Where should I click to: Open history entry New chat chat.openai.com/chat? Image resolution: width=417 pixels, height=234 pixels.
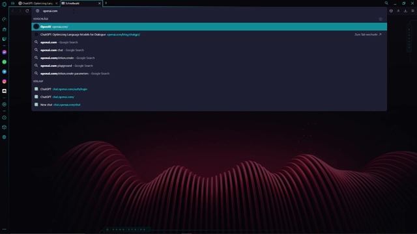209,105
